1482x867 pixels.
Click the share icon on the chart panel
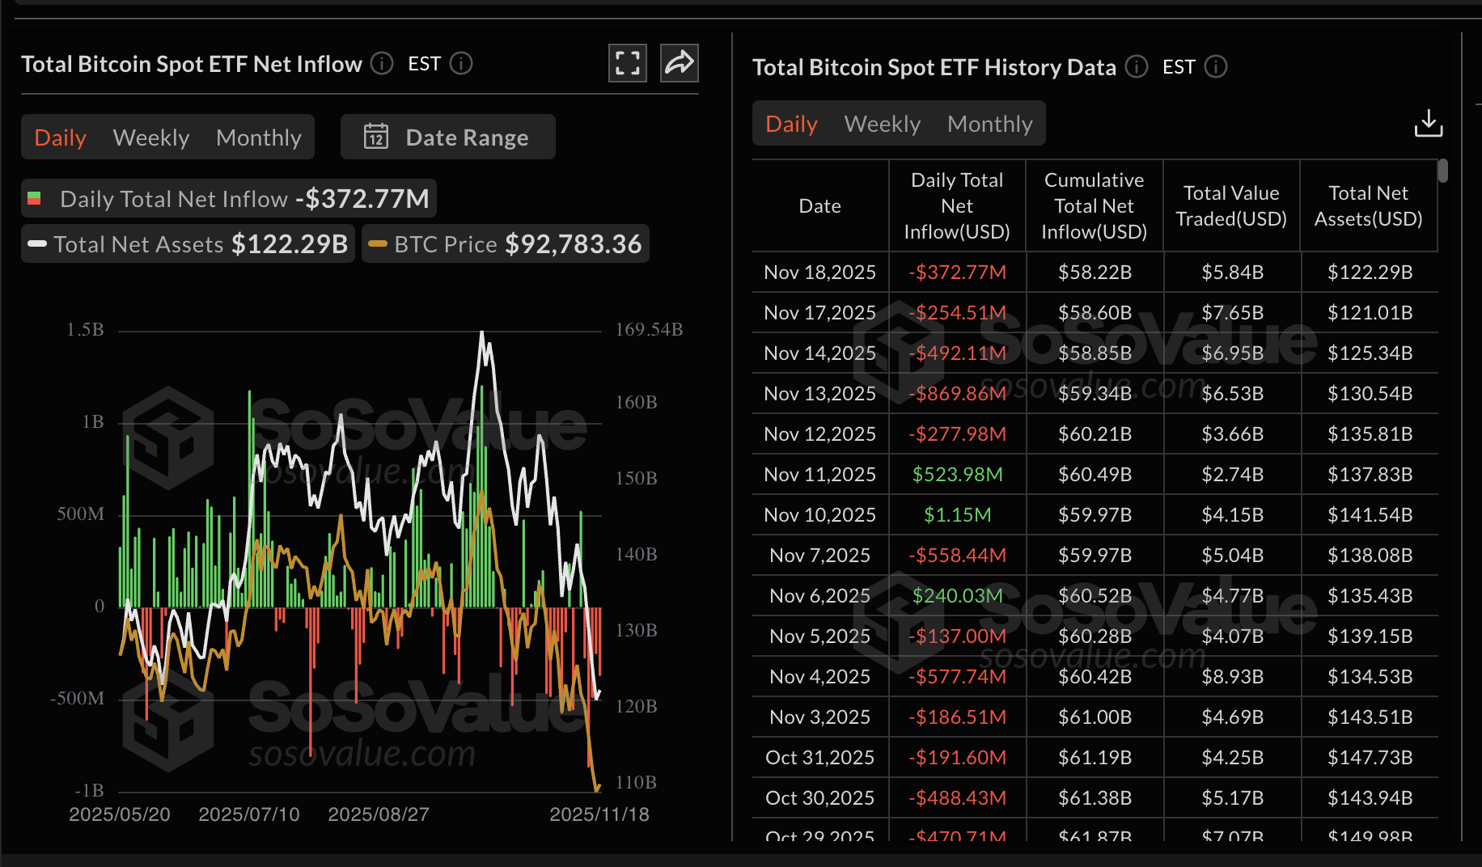(679, 62)
